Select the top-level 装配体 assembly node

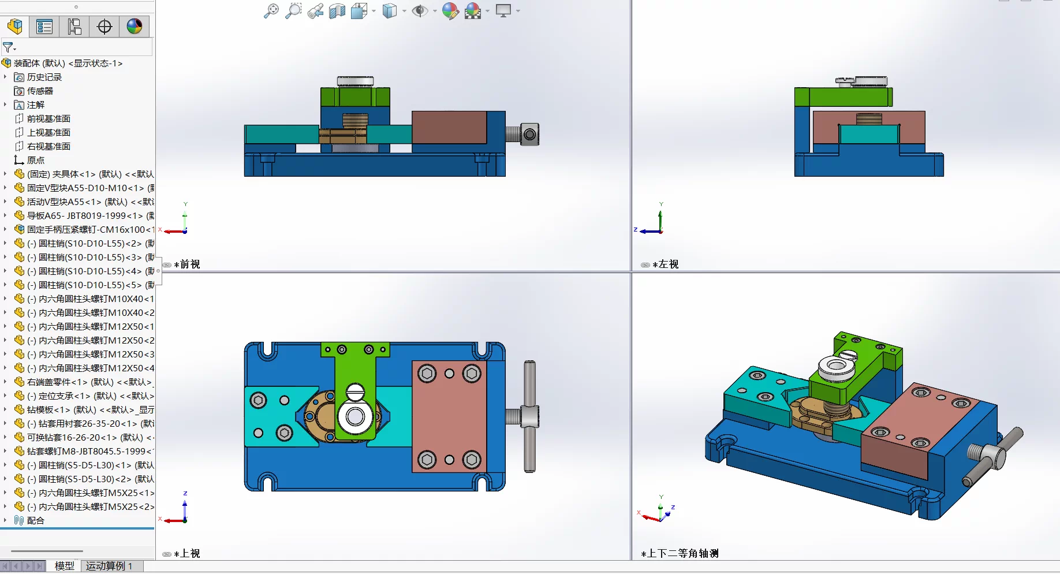click(x=68, y=63)
